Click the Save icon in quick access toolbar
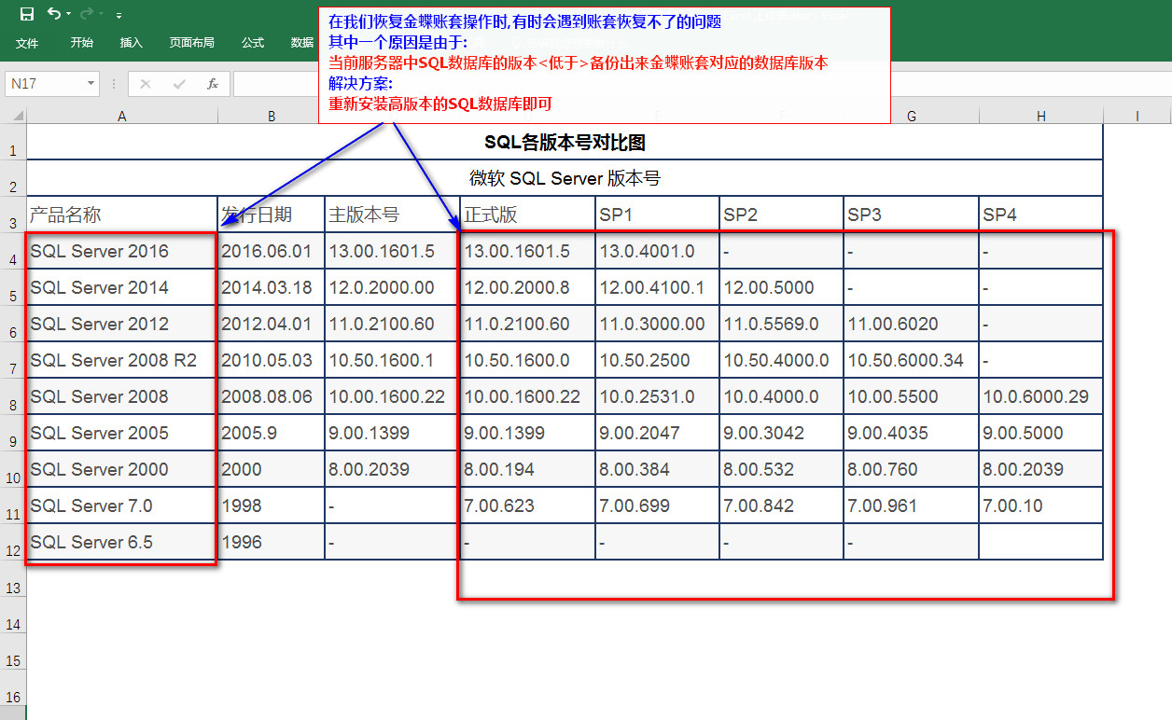The height and width of the screenshot is (720, 1172). tap(27, 14)
